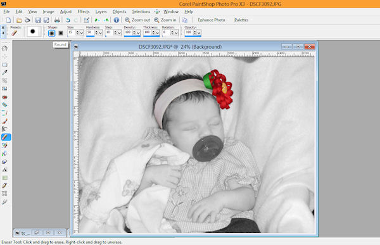Viewport: 380px width, 245px height.
Task: Click the Hardness slider bar
Action: 94,36
